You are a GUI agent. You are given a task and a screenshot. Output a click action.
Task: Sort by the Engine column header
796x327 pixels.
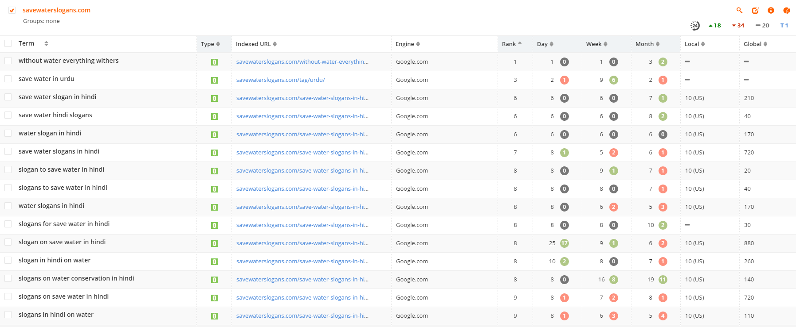pyautogui.click(x=407, y=44)
